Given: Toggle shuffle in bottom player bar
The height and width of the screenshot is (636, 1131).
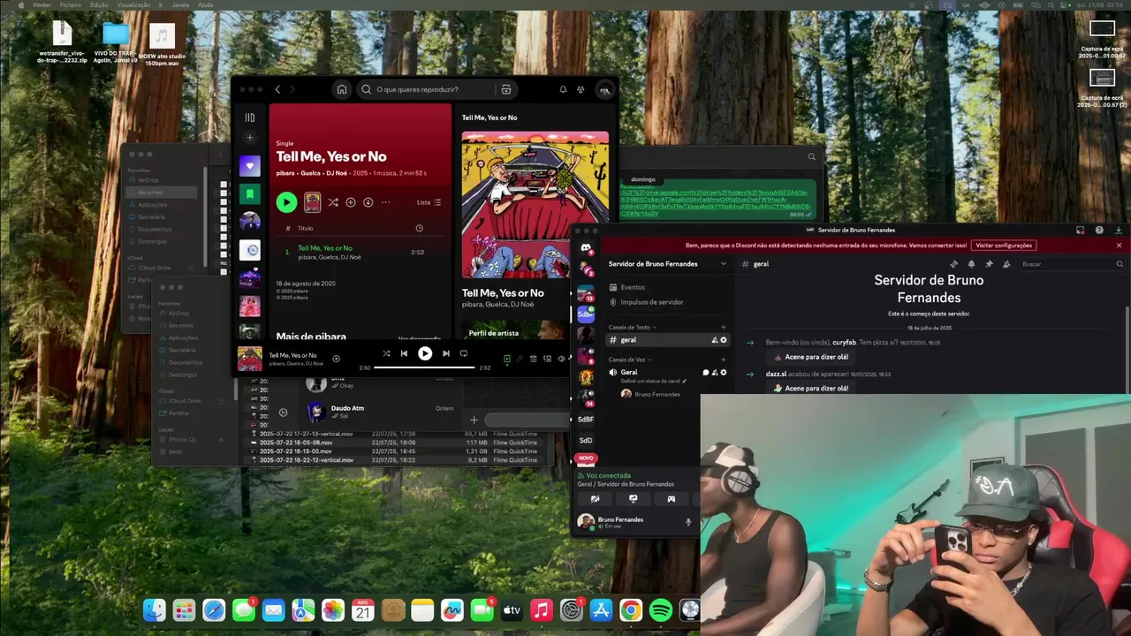Looking at the screenshot, I should point(386,353).
